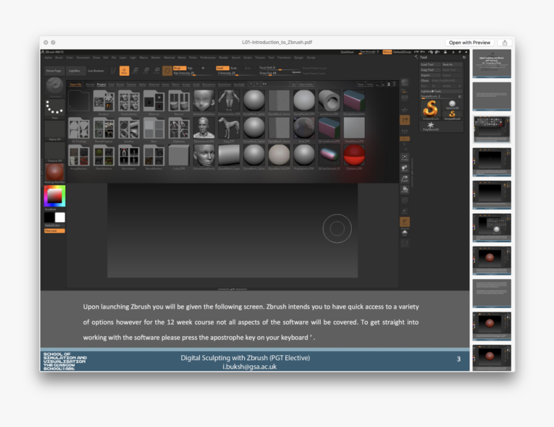Open the 3D Printing project folder

pos(79,129)
